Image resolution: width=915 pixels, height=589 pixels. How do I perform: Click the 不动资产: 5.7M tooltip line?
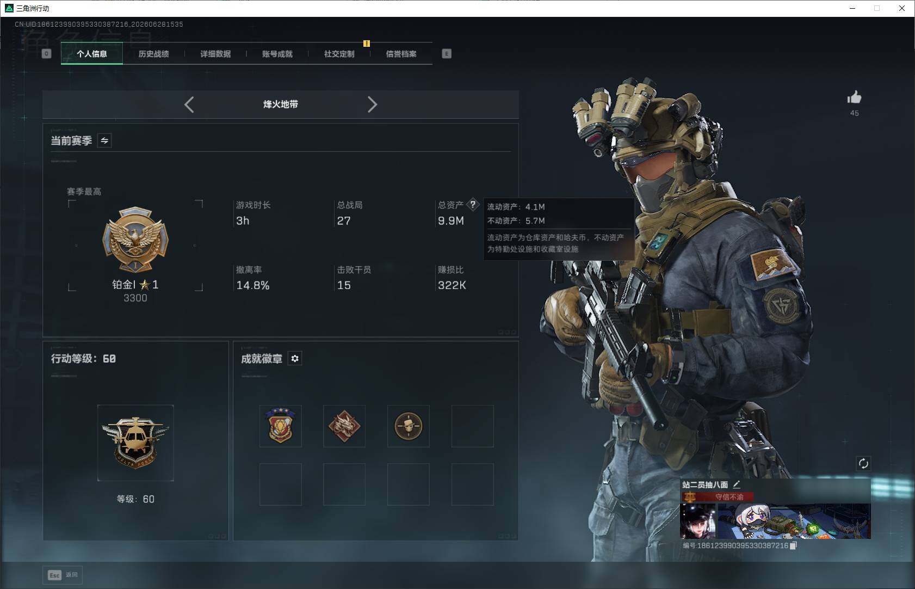[516, 220]
